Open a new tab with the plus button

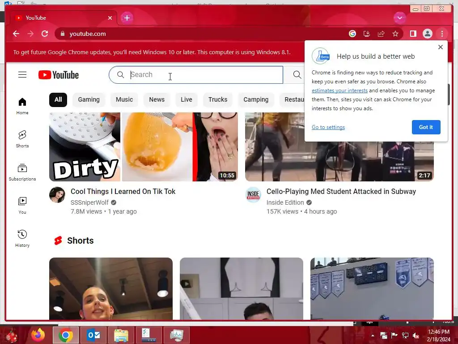[127, 18]
